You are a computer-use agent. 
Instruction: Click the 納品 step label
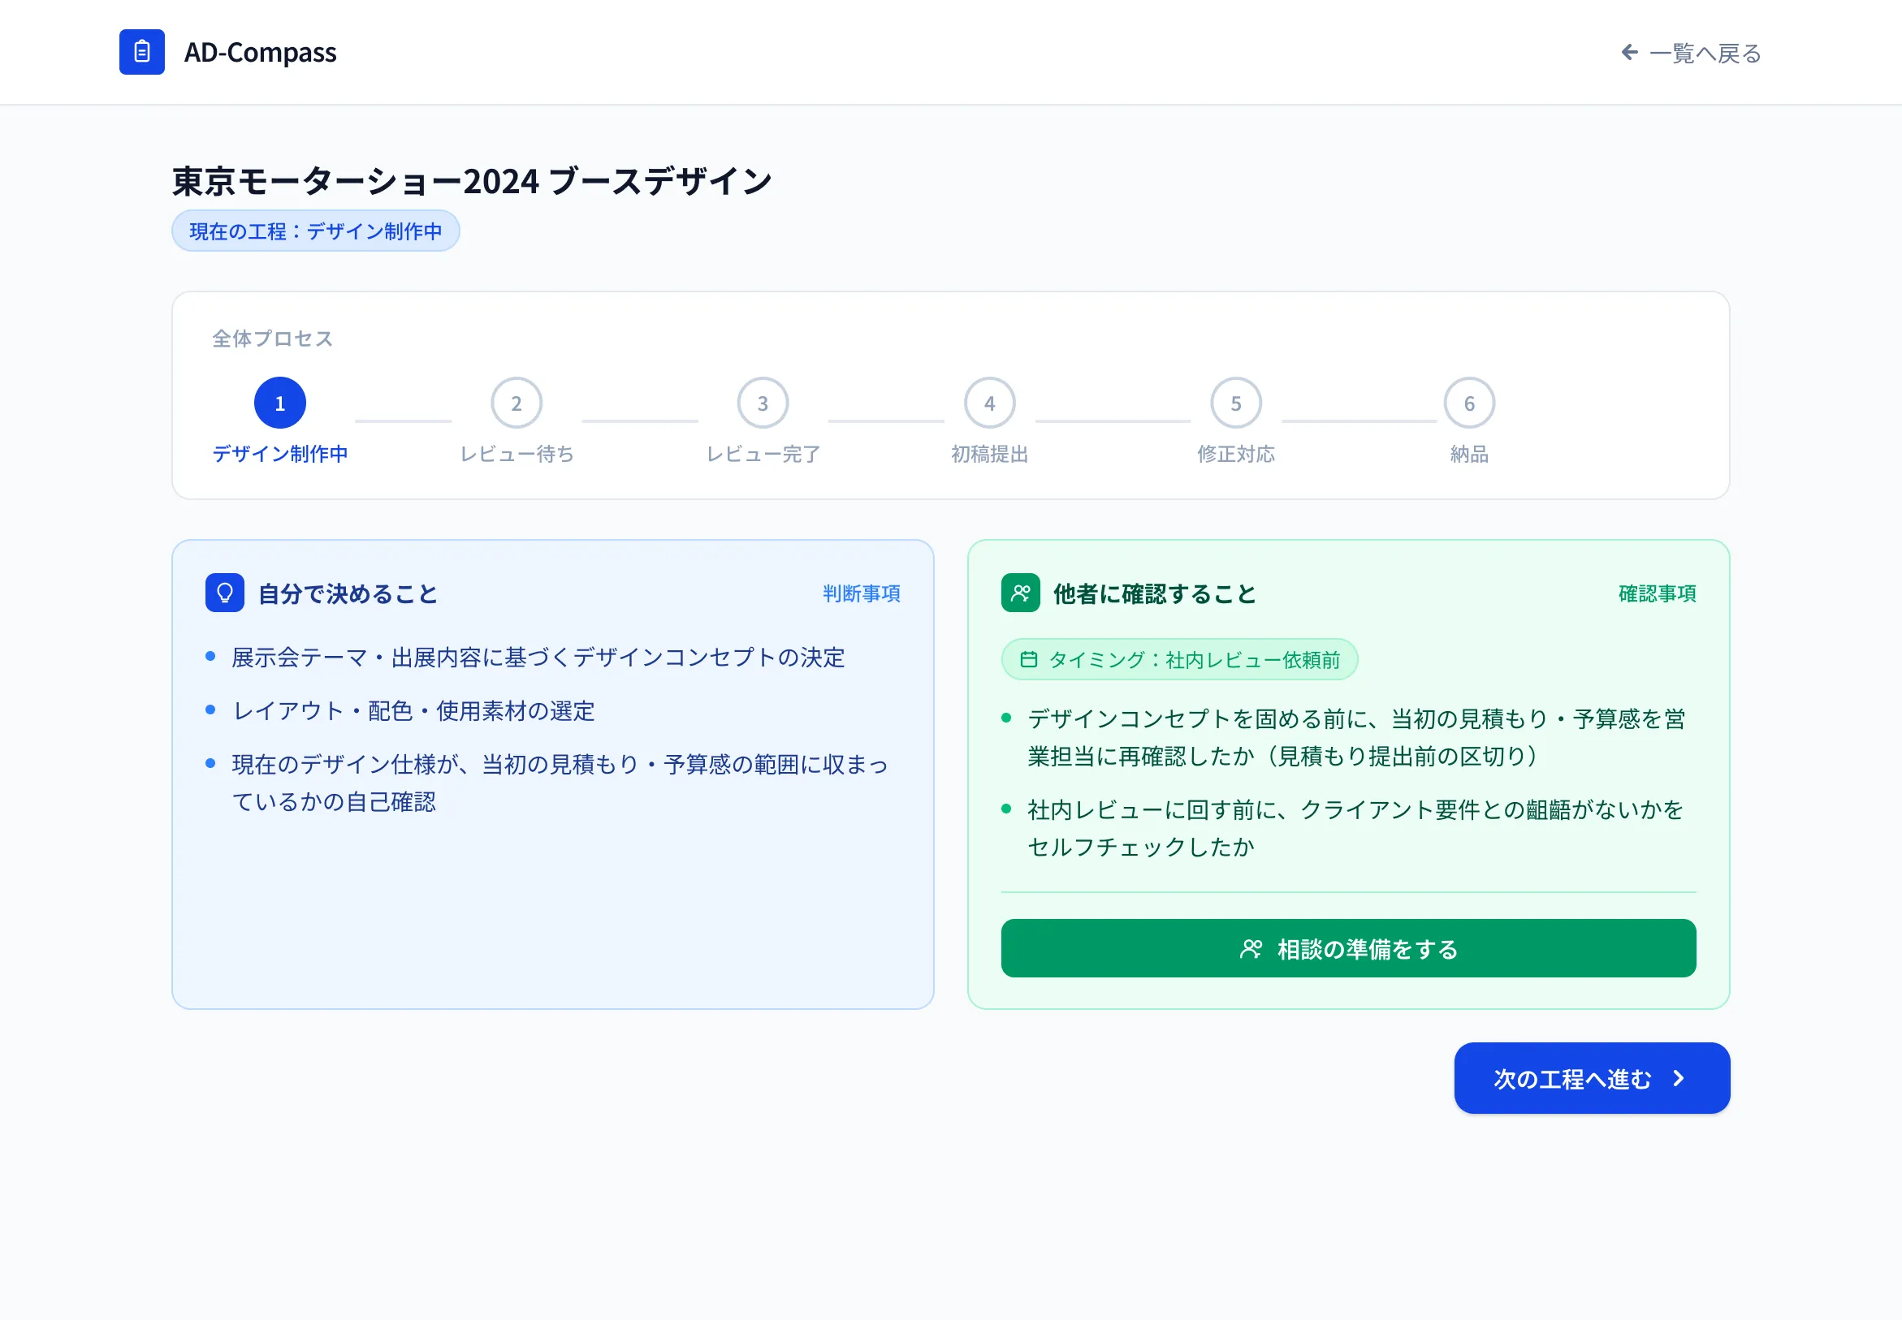(1469, 454)
